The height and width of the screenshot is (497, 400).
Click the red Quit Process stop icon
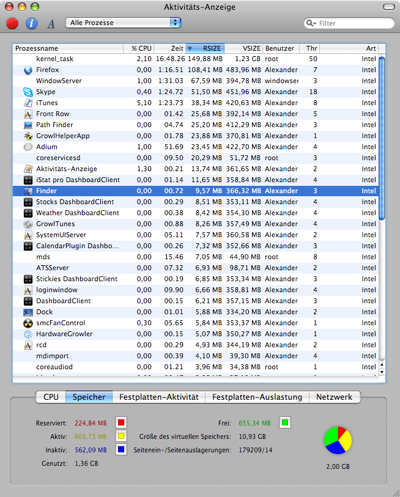[12, 23]
